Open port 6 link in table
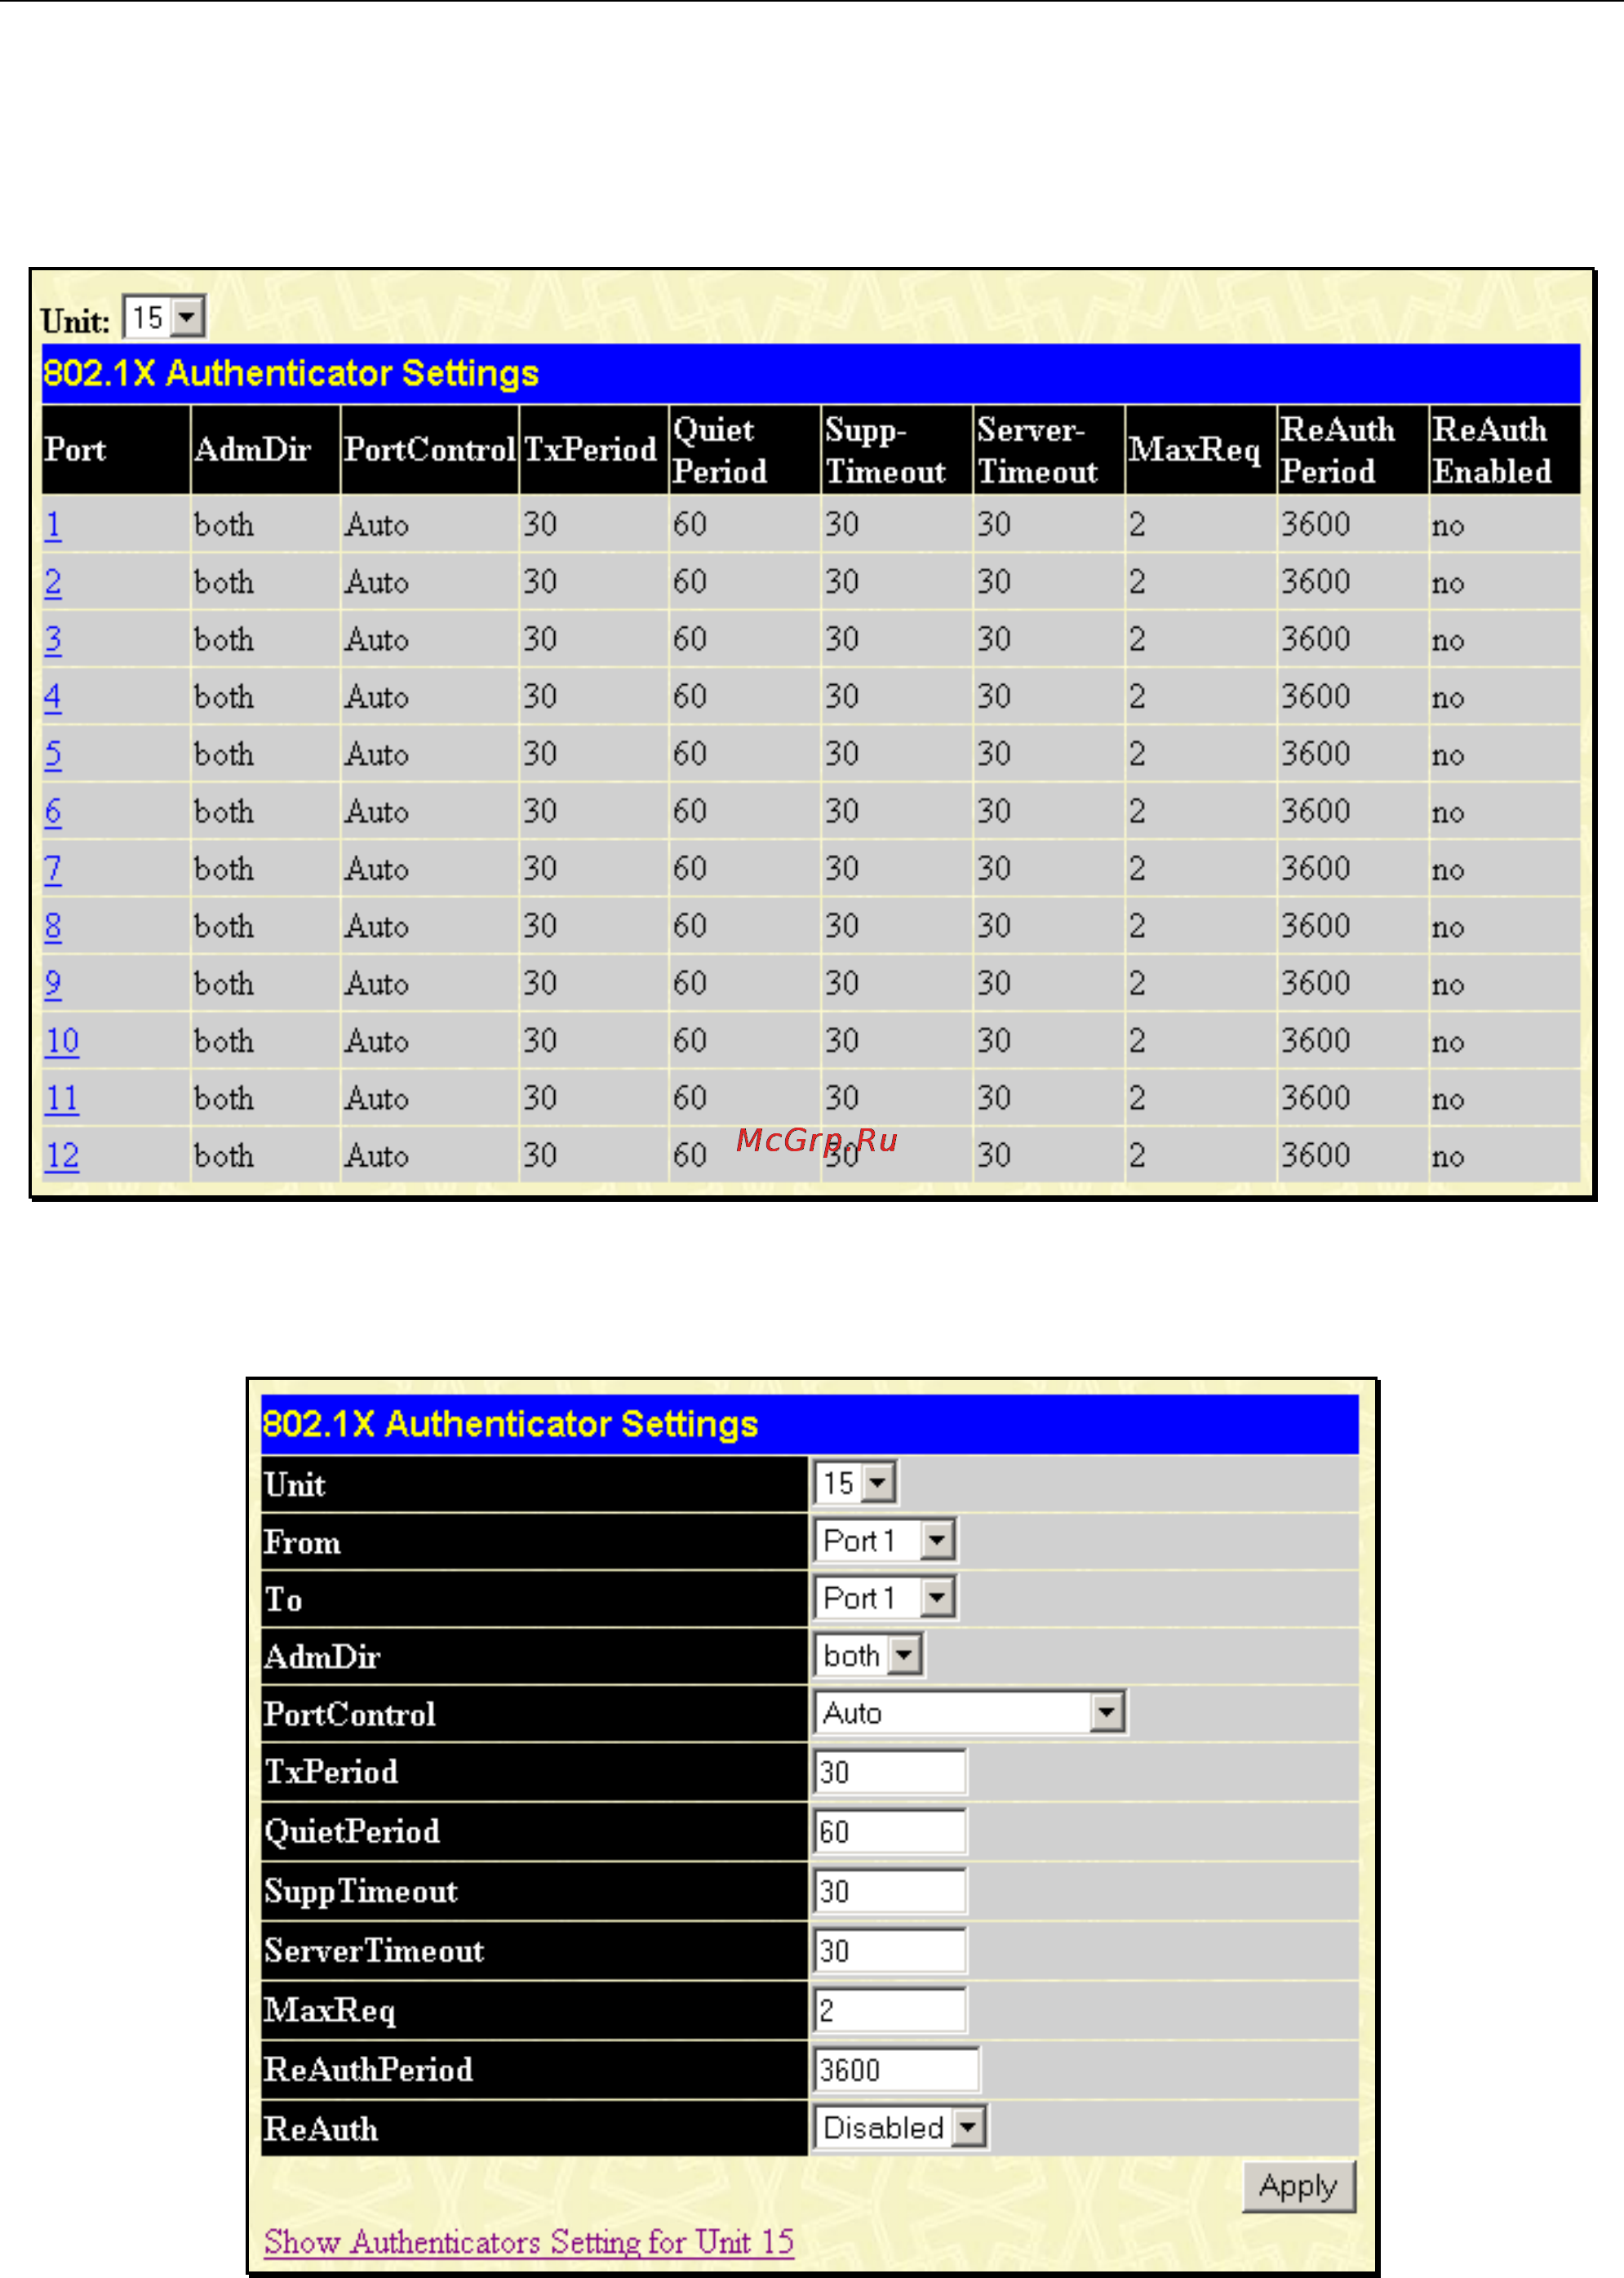1624x2278 pixels. coord(53,812)
